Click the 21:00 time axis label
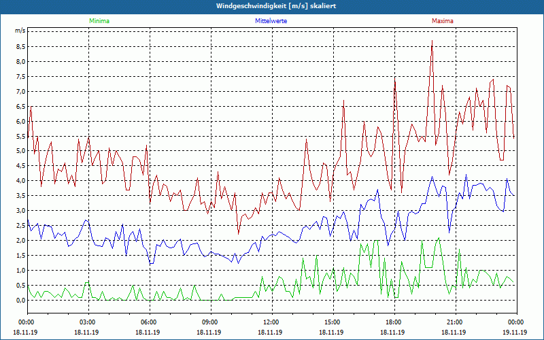The width and height of the screenshot is (544, 340). coord(456,322)
